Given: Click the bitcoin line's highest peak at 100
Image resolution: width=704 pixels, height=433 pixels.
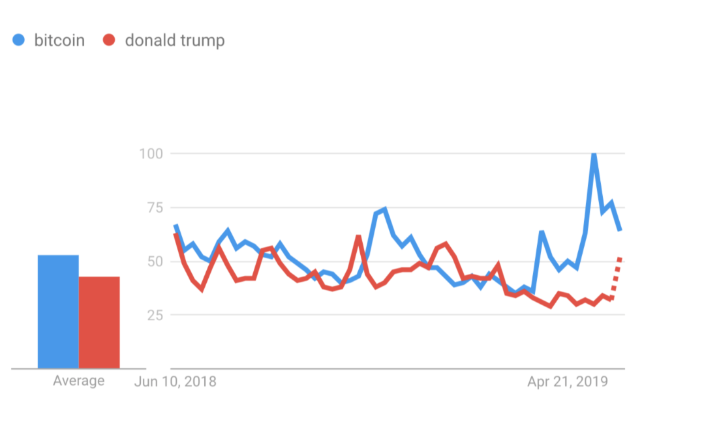Looking at the screenshot, I should [x=594, y=155].
